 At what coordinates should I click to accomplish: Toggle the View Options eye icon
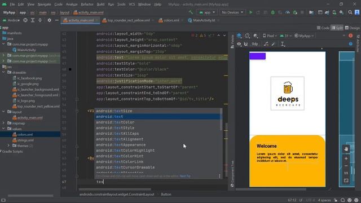[239, 44]
